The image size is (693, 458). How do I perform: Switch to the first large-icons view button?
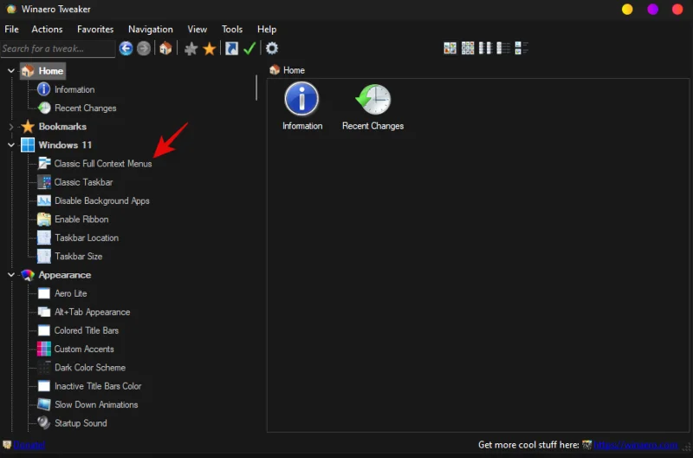450,48
